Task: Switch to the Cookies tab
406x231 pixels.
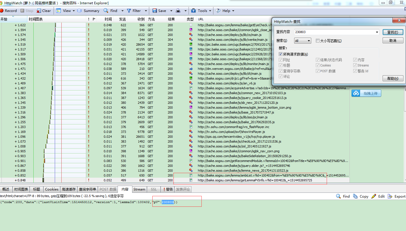Action: [52, 189]
